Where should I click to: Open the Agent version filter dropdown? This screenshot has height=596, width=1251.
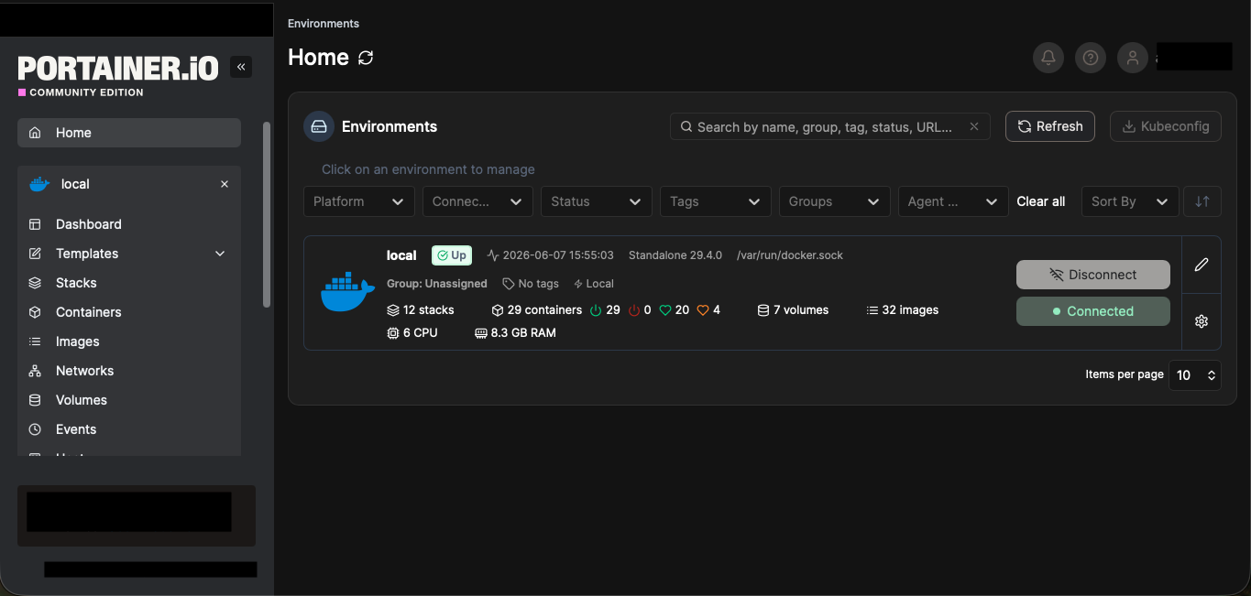953,201
